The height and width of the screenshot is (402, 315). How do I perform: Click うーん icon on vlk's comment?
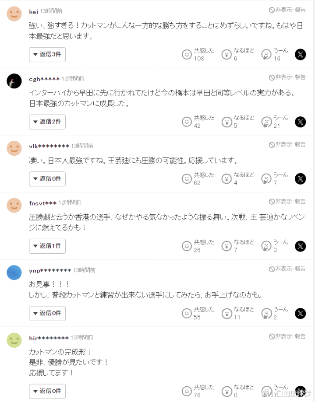[266, 179]
